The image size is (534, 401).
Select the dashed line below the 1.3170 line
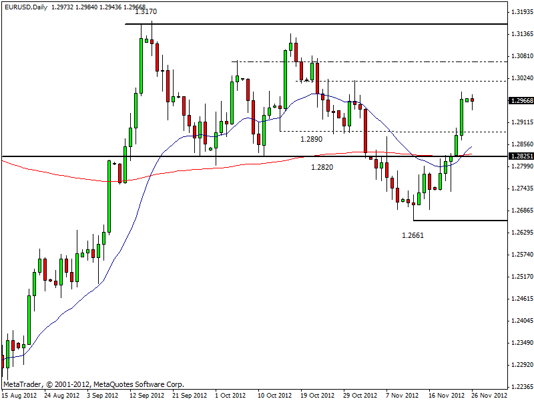(x=400, y=61)
